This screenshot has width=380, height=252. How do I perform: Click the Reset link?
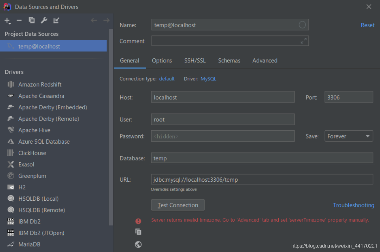click(x=368, y=25)
